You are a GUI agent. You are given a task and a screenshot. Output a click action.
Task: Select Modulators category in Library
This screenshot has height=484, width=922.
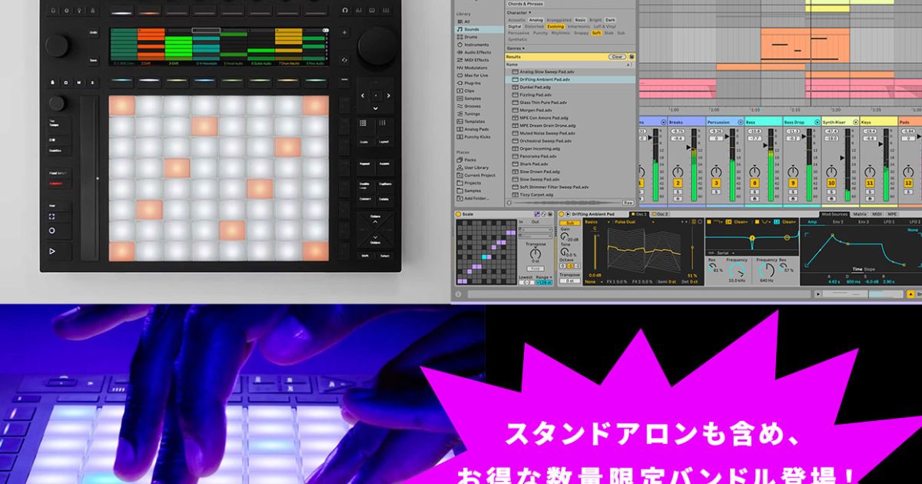475,68
